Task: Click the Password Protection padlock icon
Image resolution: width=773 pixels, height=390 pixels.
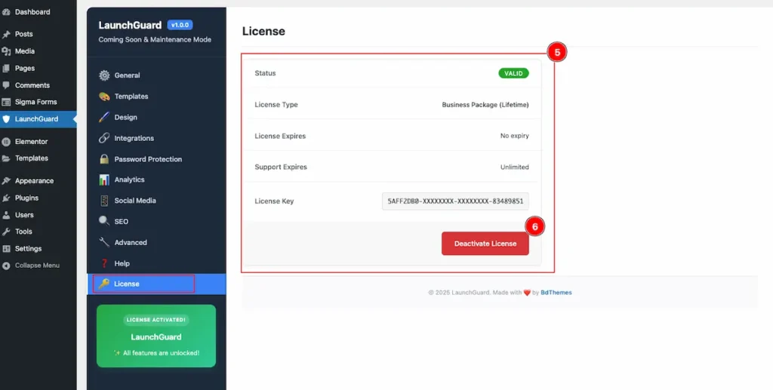Action: (104, 159)
